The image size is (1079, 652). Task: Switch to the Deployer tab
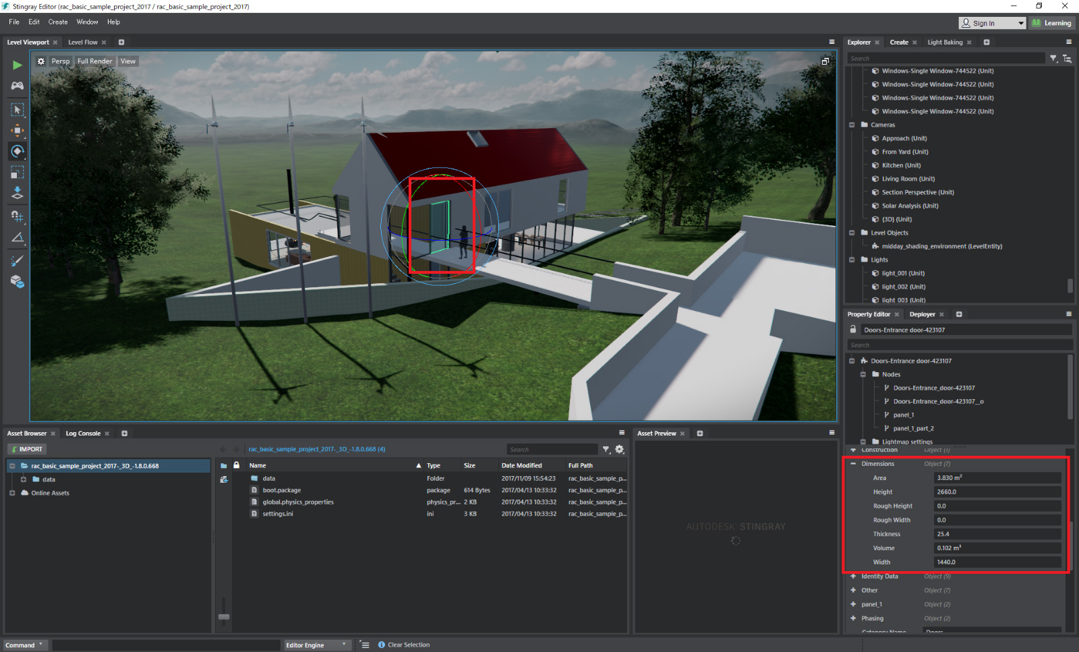(922, 314)
